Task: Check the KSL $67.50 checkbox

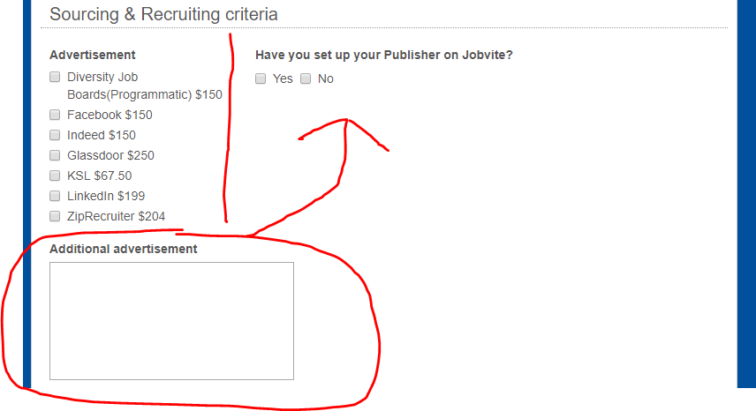Action: 55,176
